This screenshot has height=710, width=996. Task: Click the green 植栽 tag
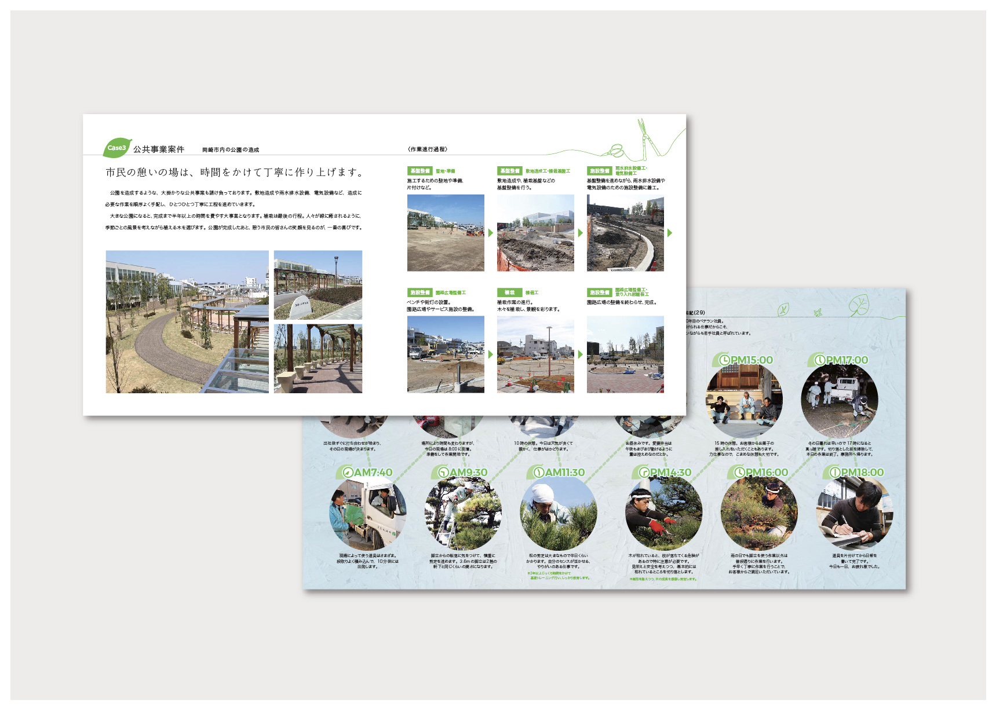(509, 292)
